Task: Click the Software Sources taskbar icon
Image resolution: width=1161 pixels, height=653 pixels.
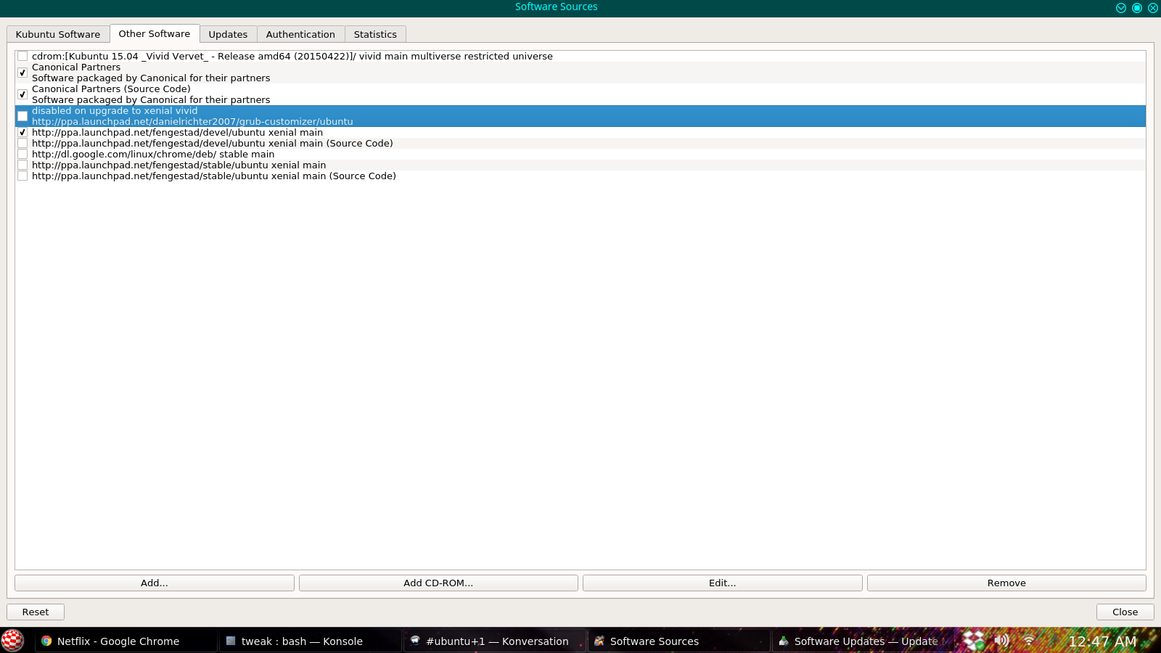Action: pyautogui.click(x=599, y=641)
